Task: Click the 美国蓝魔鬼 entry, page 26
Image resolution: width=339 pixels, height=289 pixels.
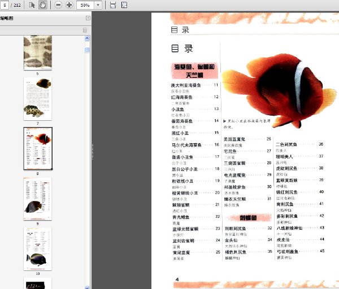Action: tap(247, 139)
